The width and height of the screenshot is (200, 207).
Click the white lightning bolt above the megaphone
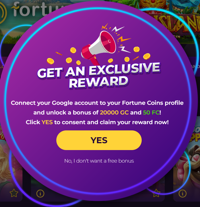coord(117,29)
